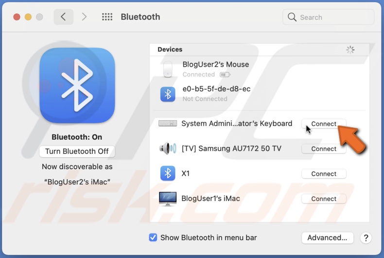Go forward with the right chevron button
This screenshot has height=258, width=384.
[84, 17]
